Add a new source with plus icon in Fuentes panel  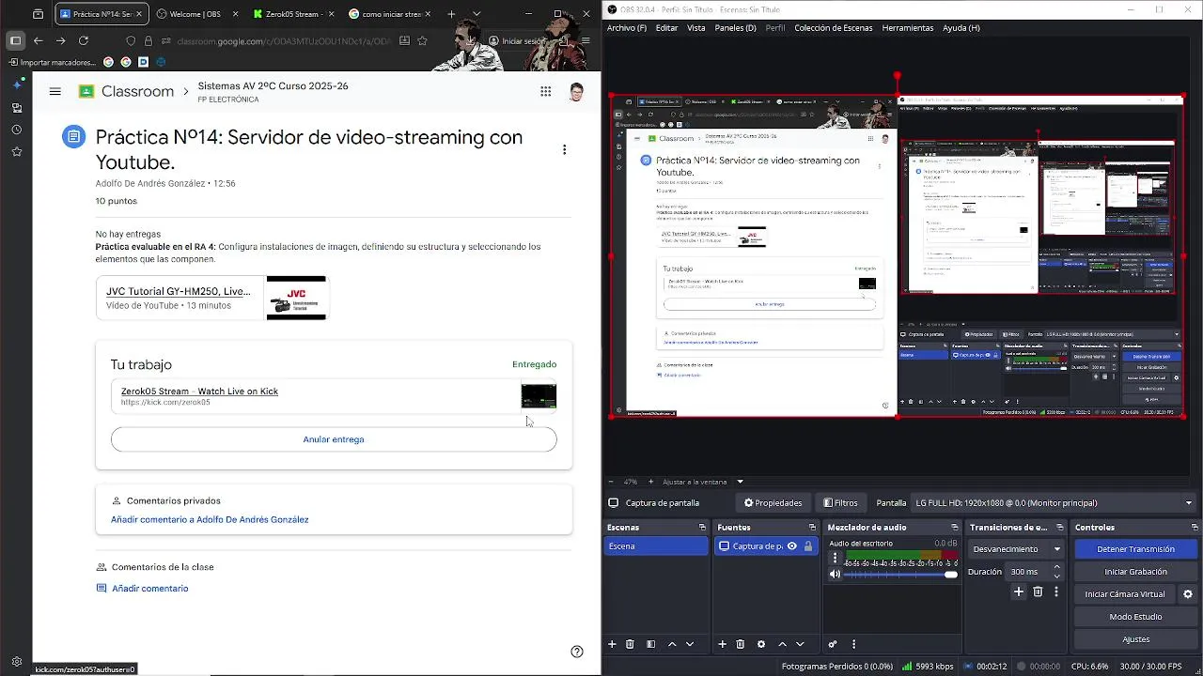(x=722, y=644)
